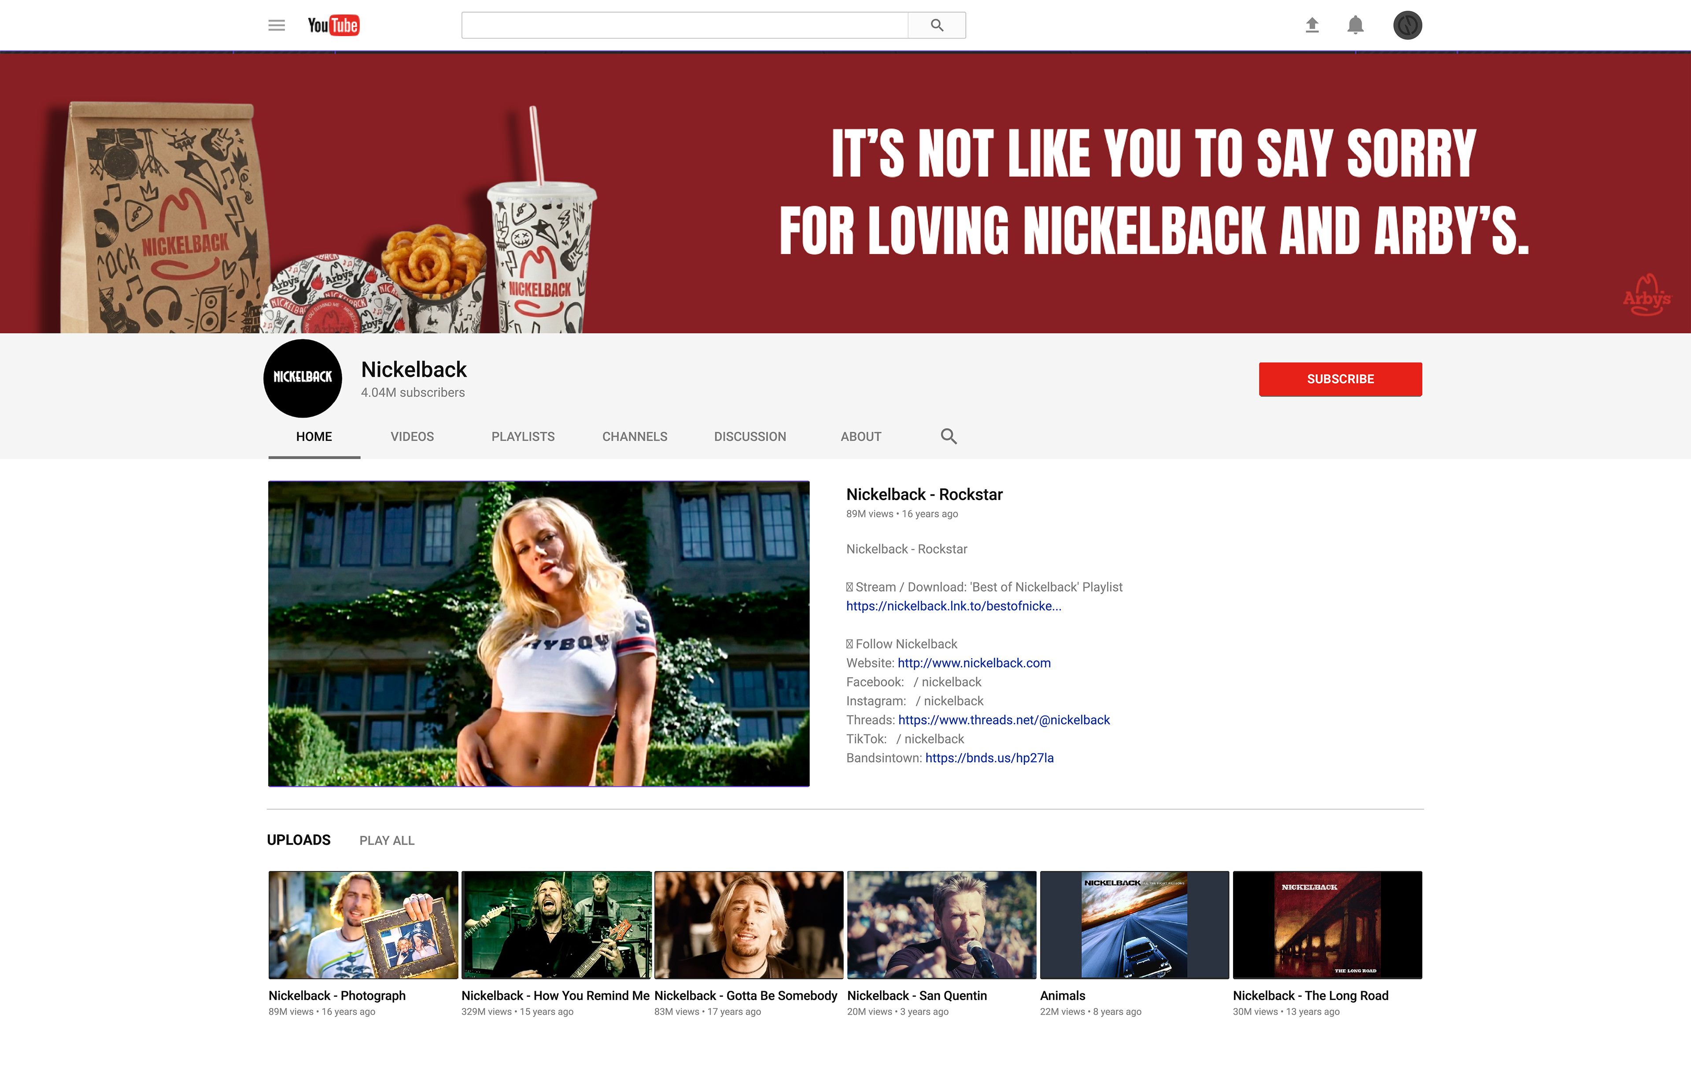
Task: Open the About tab
Action: click(x=861, y=436)
